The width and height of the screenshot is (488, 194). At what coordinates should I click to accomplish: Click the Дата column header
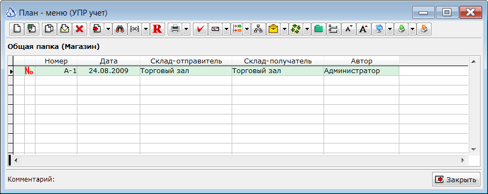click(x=109, y=61)
